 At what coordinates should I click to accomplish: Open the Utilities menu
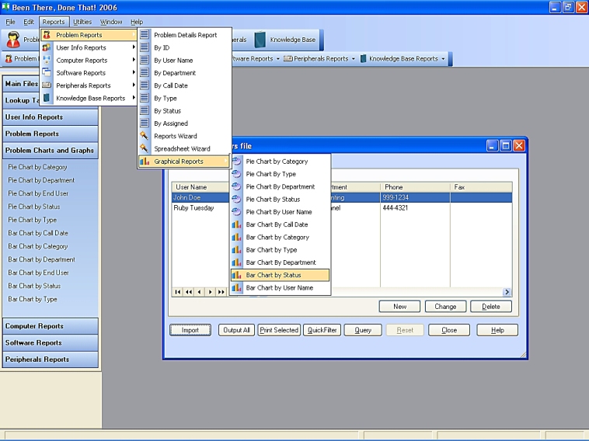coord(82,22)
